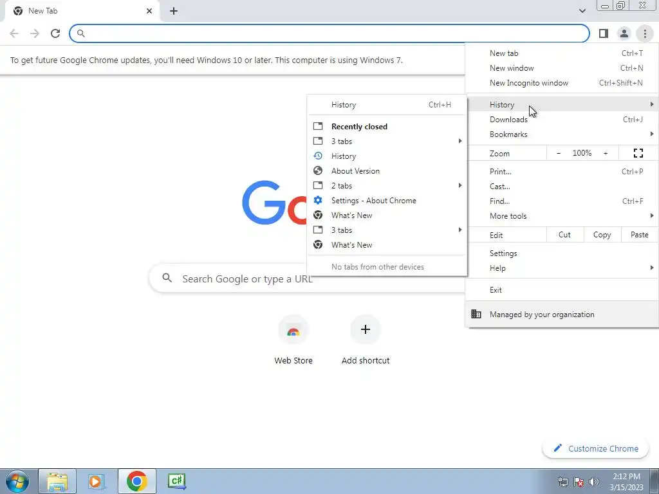Select New Incognito window menu item
The image size is (659, 494).
[562, 83]
